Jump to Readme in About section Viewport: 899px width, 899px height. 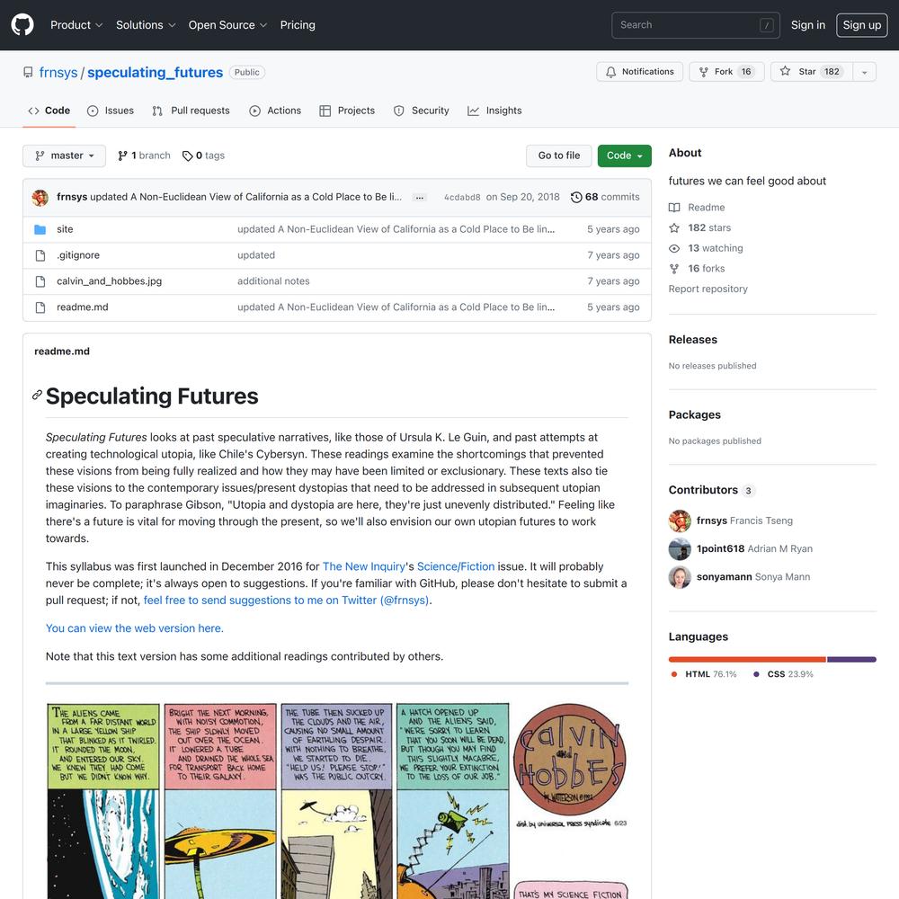698,208
